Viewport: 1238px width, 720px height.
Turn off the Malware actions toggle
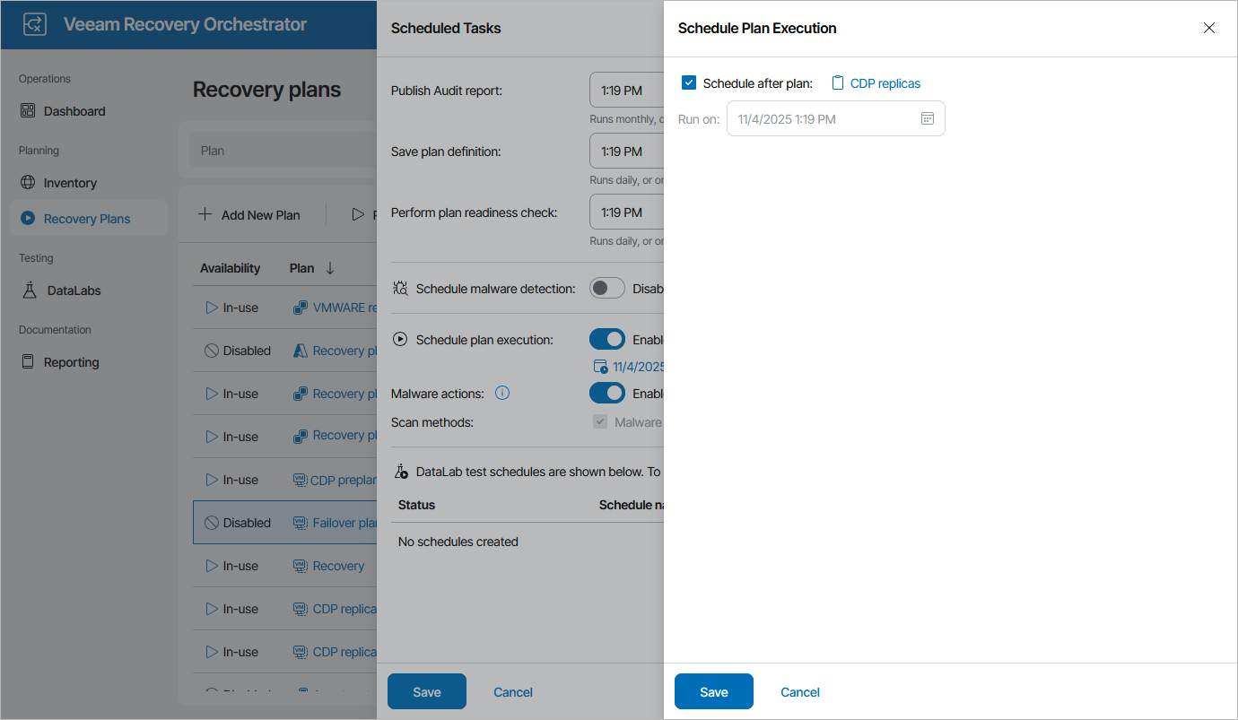click(x=607, y=393)
